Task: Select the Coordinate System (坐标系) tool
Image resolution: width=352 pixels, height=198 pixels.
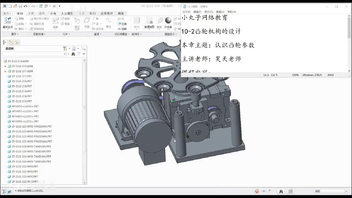Action: point(98,29)
